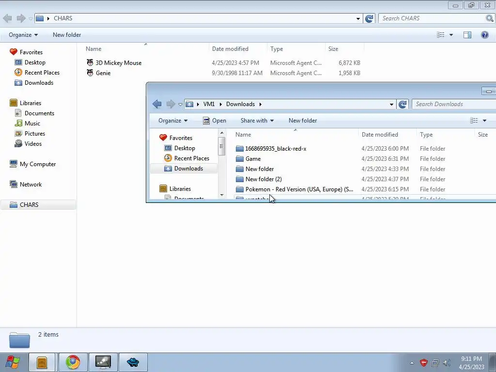Open recent pages dropdown in CHARS window

31,18
